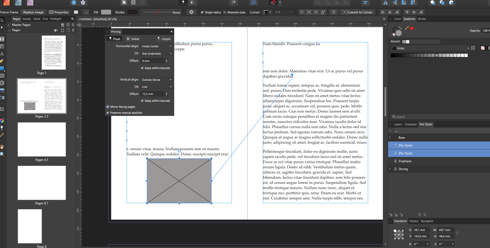Uncheck Preserve manual position
This screenshot has width=490, height=248.
pyautogui.click(x=108, y=113)
